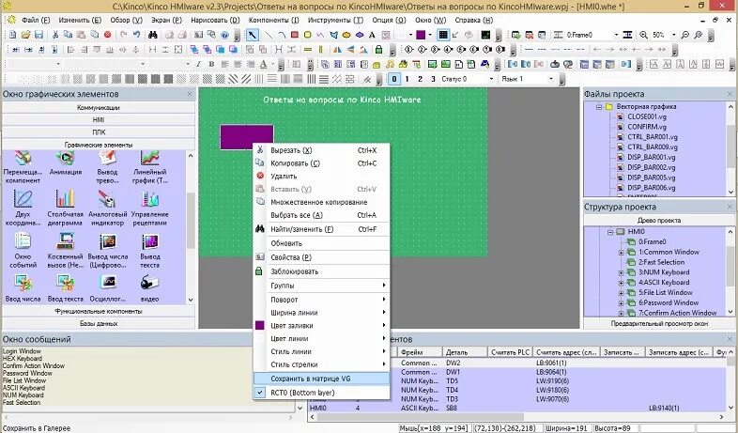Select the arrow pointer tool
The width and height of the screenshot is (738, 433).
[x=253, y=35]
